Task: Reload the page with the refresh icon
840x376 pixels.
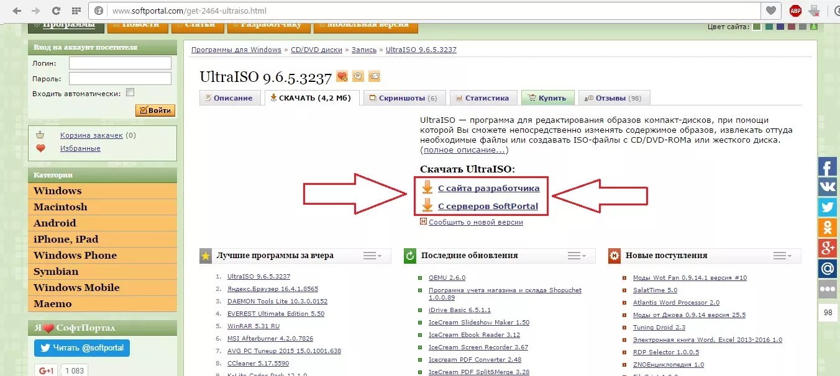Action: 56,11
